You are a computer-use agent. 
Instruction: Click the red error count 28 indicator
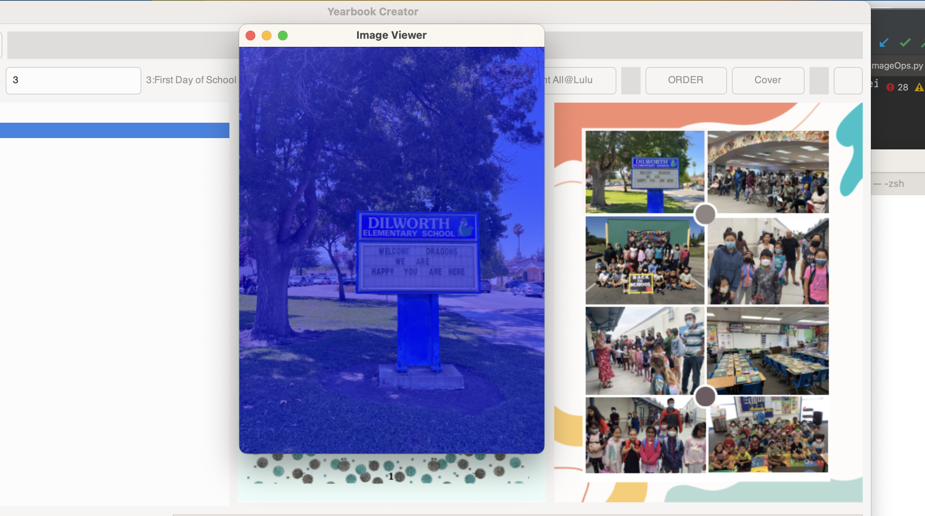tap(897, 87)
